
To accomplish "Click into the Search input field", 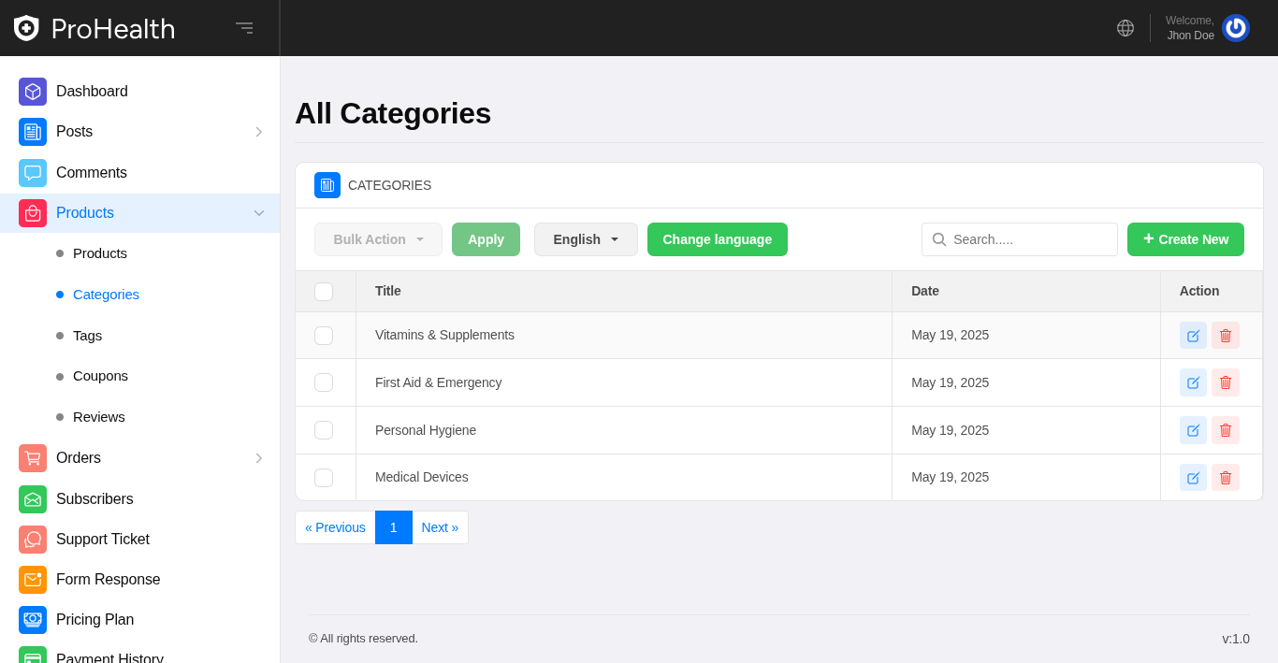I will click(x=1029, y=239).
